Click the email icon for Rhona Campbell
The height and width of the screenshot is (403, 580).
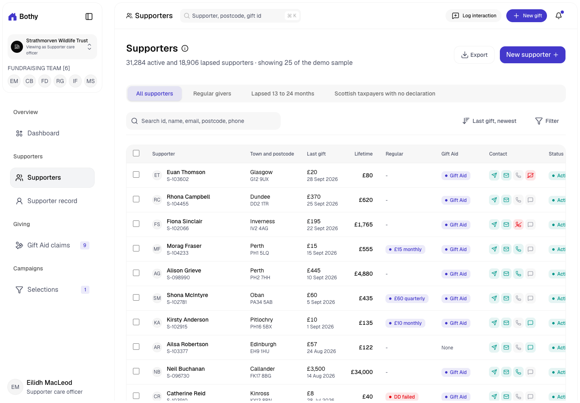pyautogui.click(x=506, y=200)
